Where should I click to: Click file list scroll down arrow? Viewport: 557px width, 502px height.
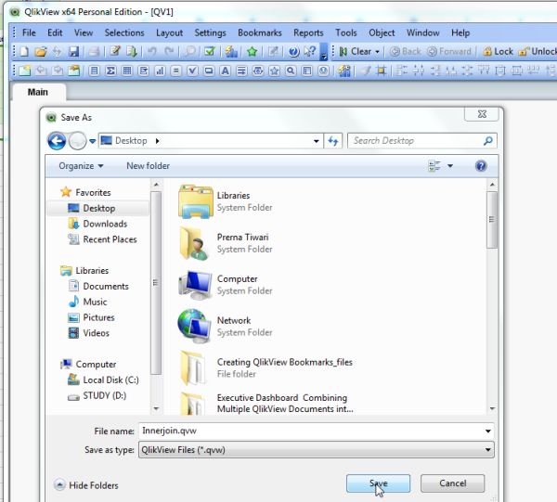click(x=492, y=408)
